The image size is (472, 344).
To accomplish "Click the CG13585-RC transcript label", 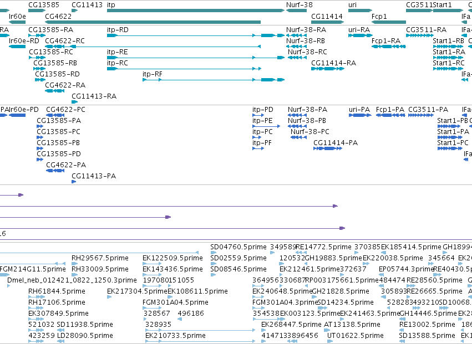I will pos(51,52).
